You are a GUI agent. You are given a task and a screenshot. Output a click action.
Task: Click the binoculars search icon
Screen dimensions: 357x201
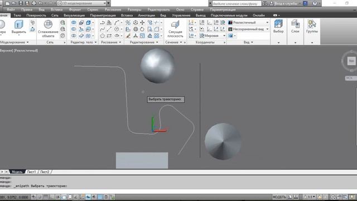pos(265,3)
